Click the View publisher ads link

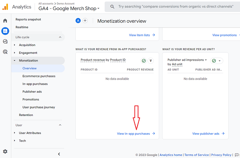(206, 133)
